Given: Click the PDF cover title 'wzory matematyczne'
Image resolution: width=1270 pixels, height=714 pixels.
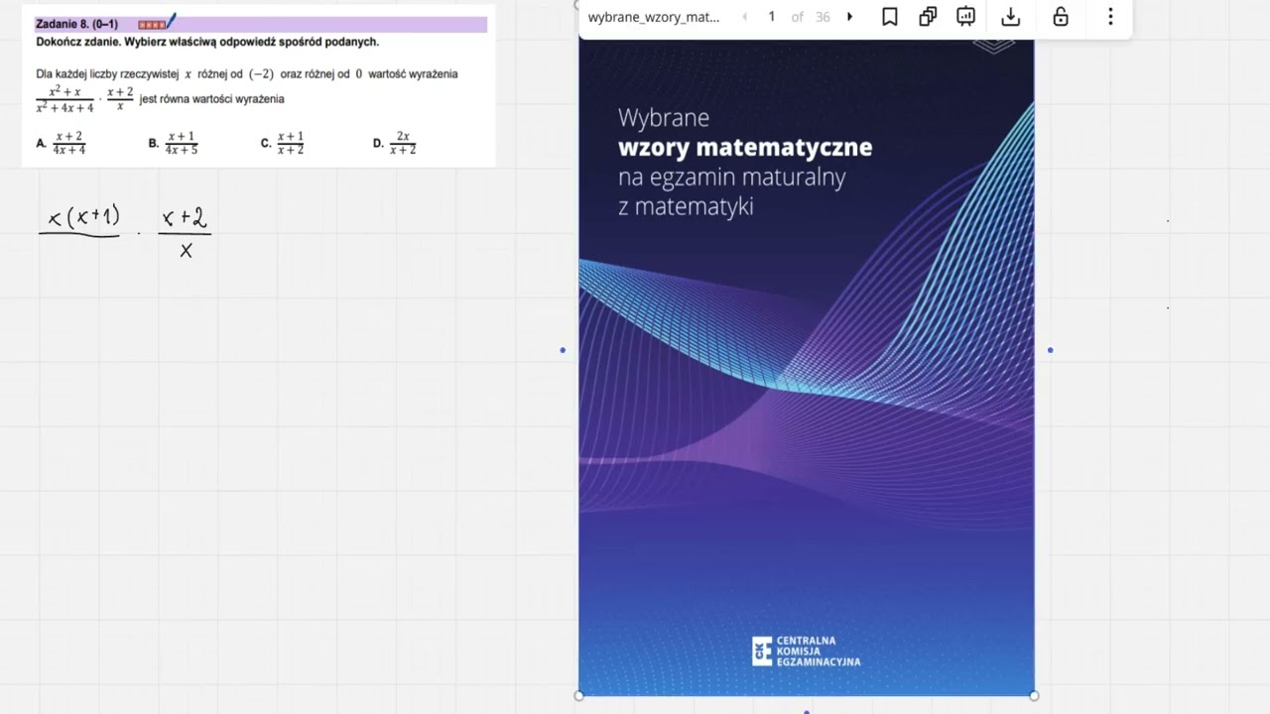Looking at the screenshot, I should [745, 148].
